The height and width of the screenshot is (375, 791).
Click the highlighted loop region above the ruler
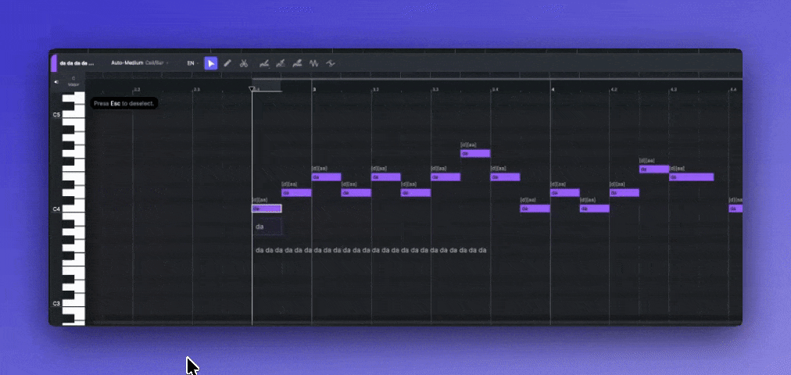click(267, 85)
